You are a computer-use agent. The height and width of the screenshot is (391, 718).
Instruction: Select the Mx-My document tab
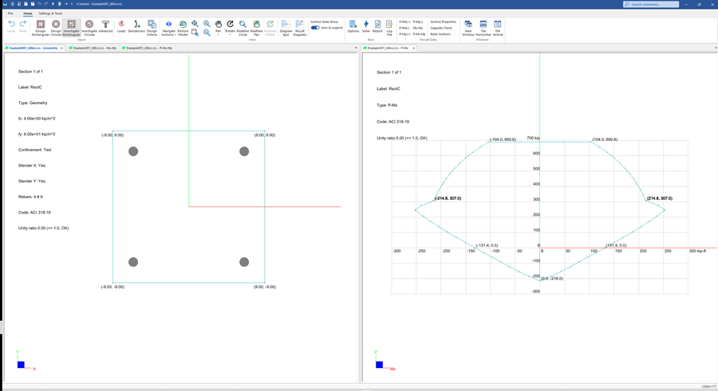[x=93, y=48]
